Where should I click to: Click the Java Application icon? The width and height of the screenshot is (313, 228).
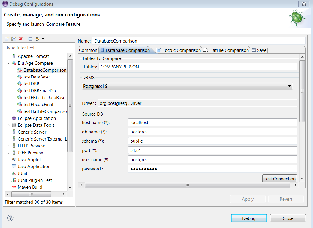pos(14,166)
